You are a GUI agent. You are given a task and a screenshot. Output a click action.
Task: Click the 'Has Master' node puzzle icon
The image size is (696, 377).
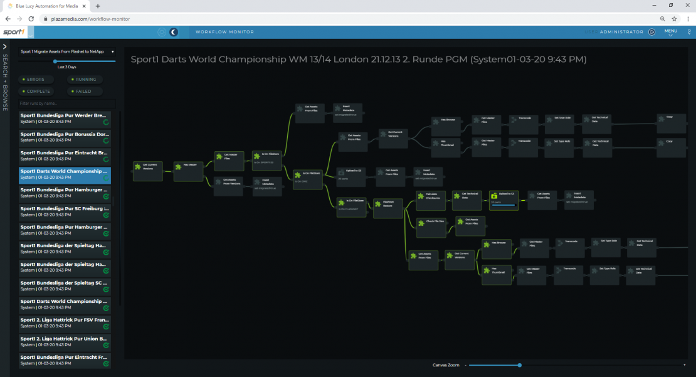pos(178,166)
